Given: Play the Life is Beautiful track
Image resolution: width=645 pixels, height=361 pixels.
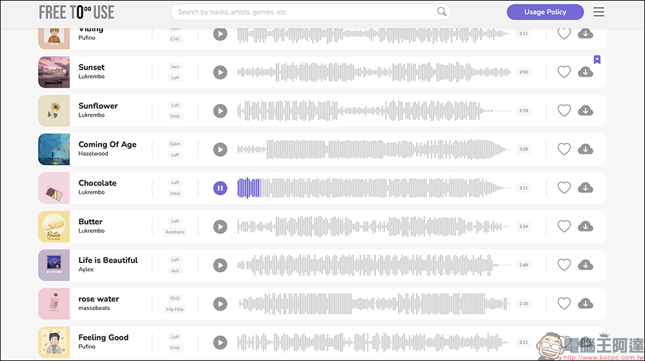Looking at the screenshot, I should (220, 266).
